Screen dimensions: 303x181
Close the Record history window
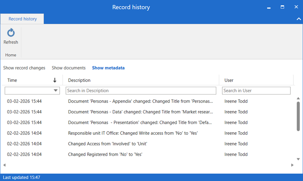[296, 7]
